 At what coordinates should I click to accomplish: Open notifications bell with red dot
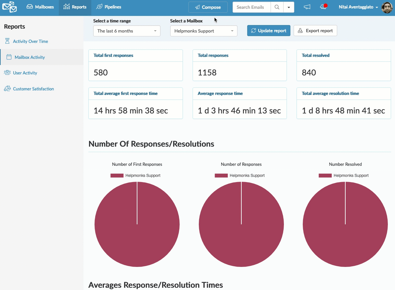323,7
